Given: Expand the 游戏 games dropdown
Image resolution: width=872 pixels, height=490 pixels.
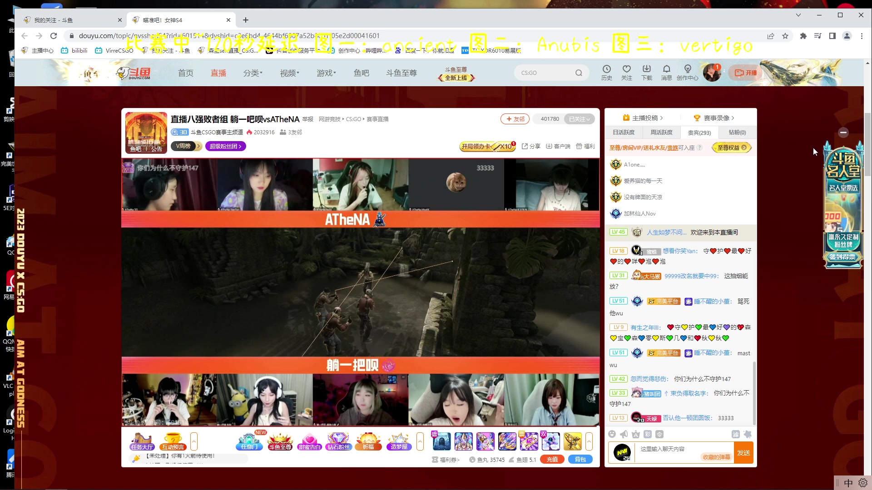Looking at the screenshot, I should click(327, 73).
